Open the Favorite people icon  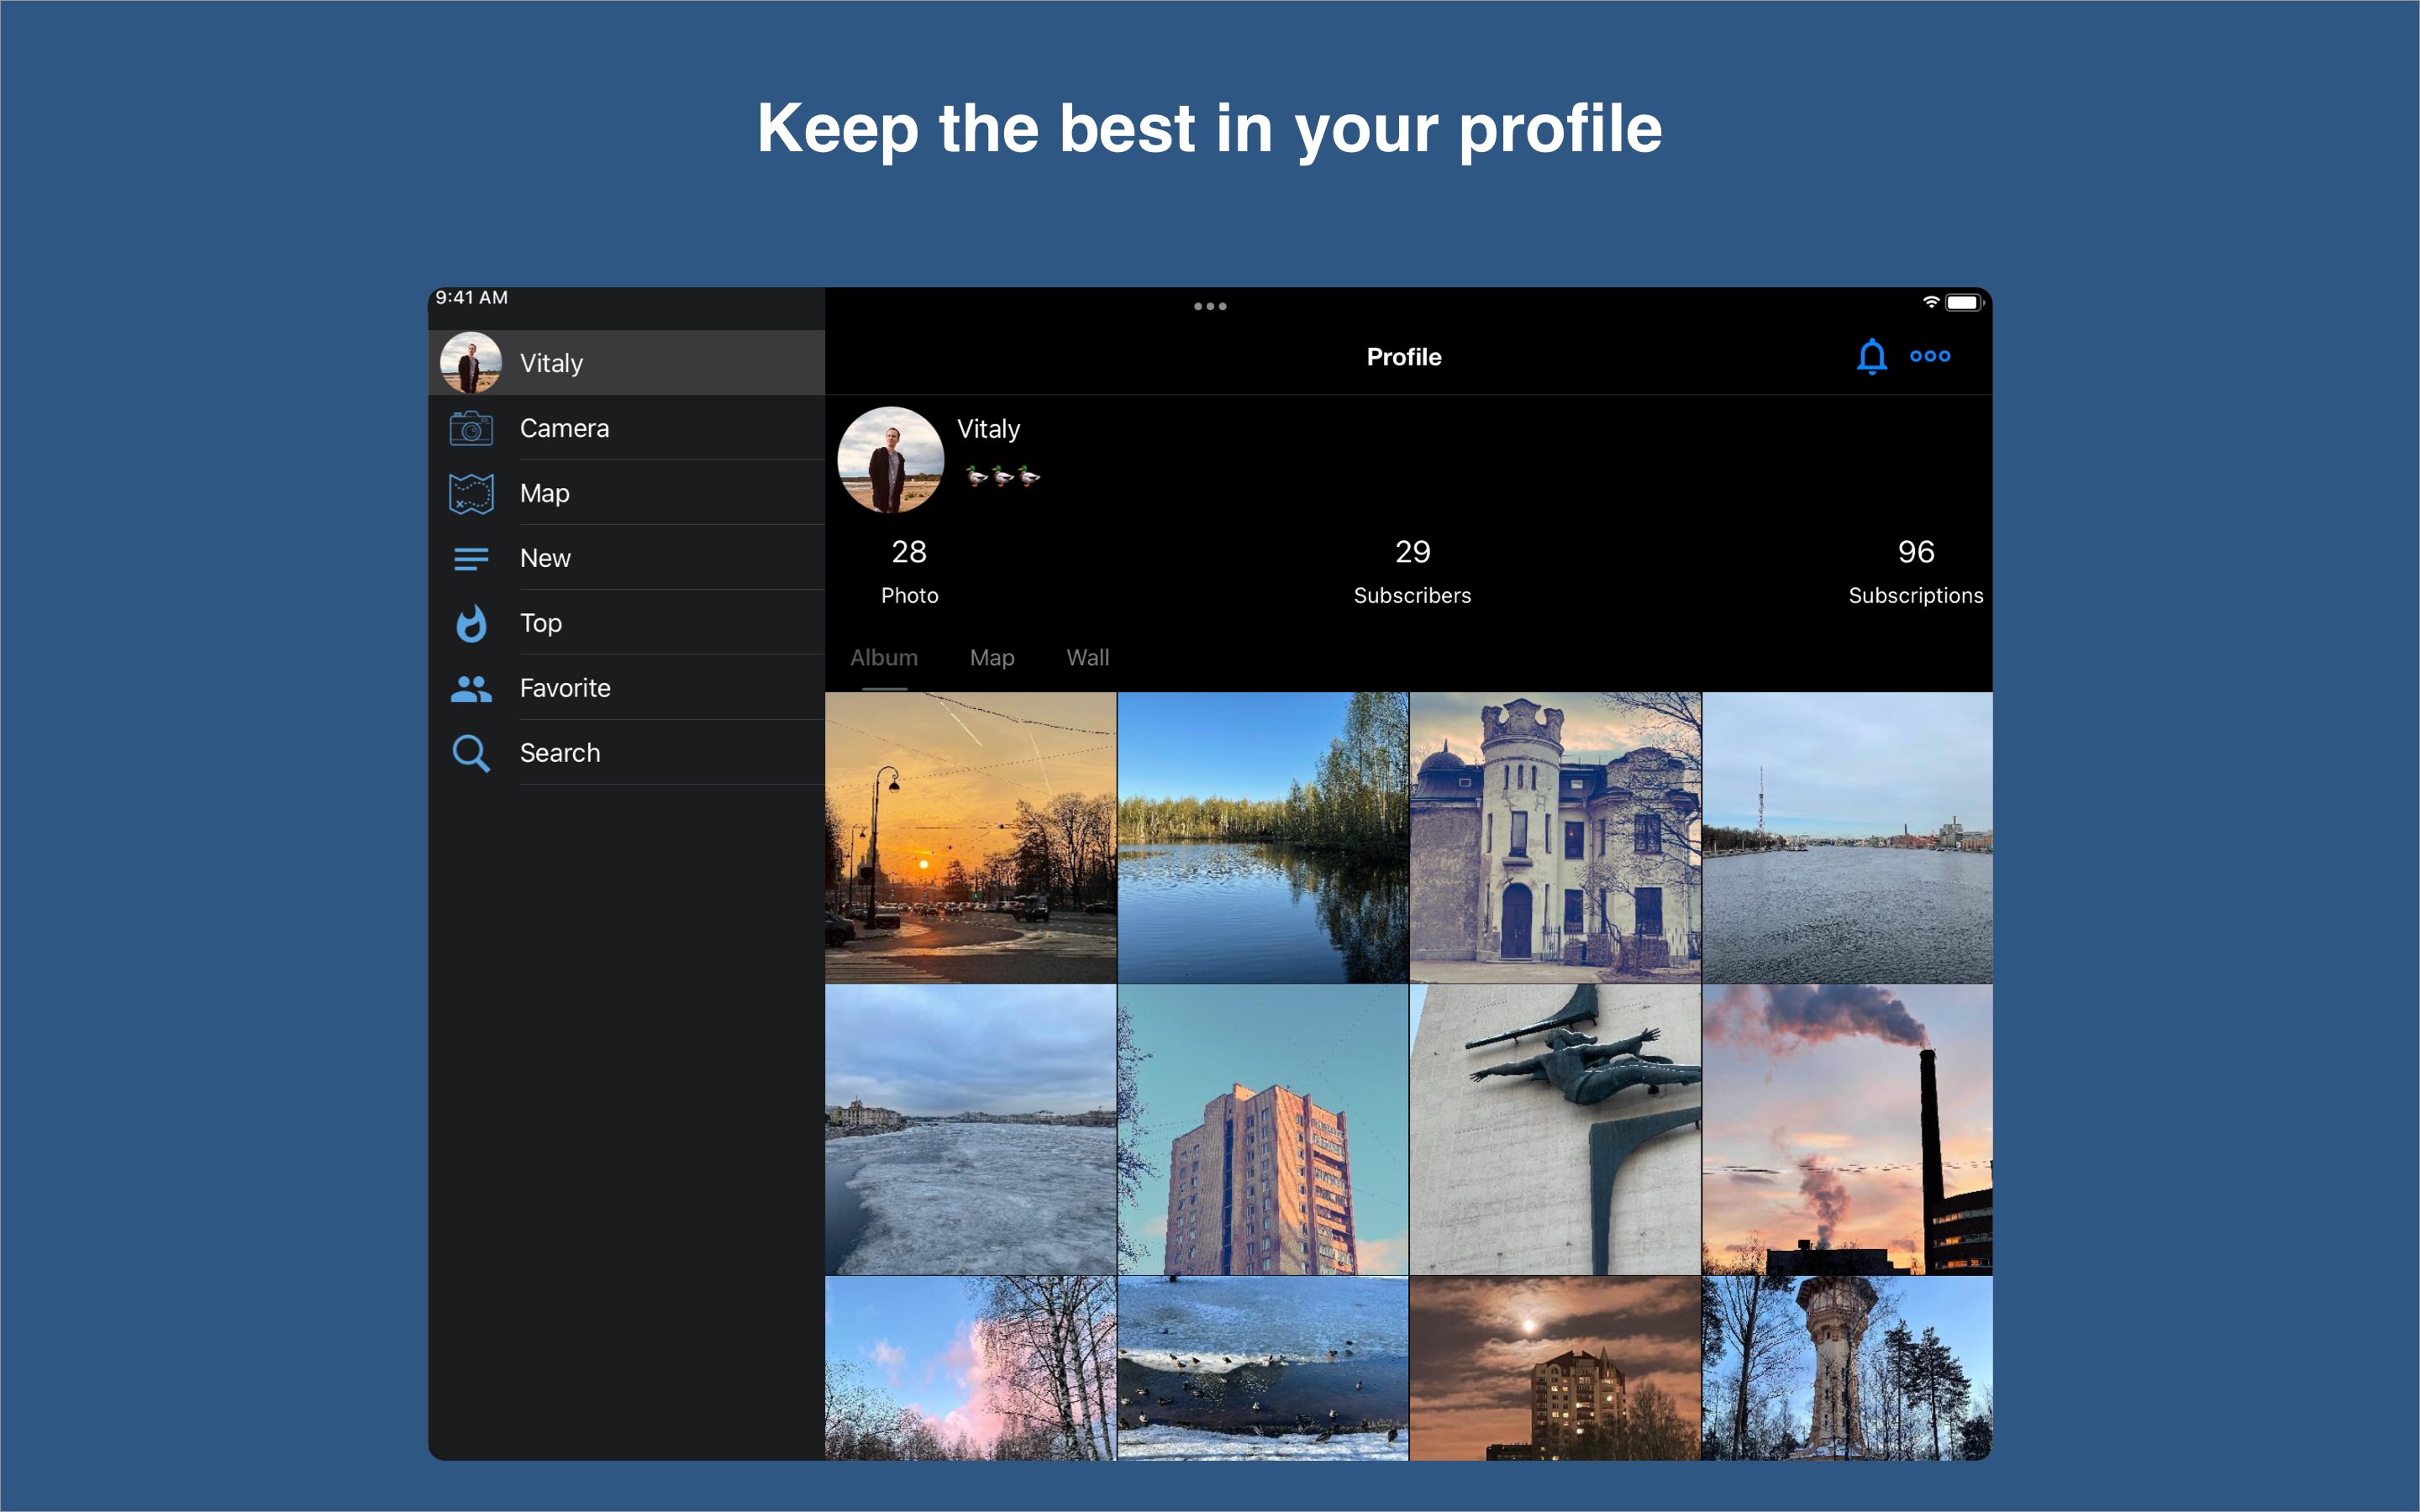(471, 688)
